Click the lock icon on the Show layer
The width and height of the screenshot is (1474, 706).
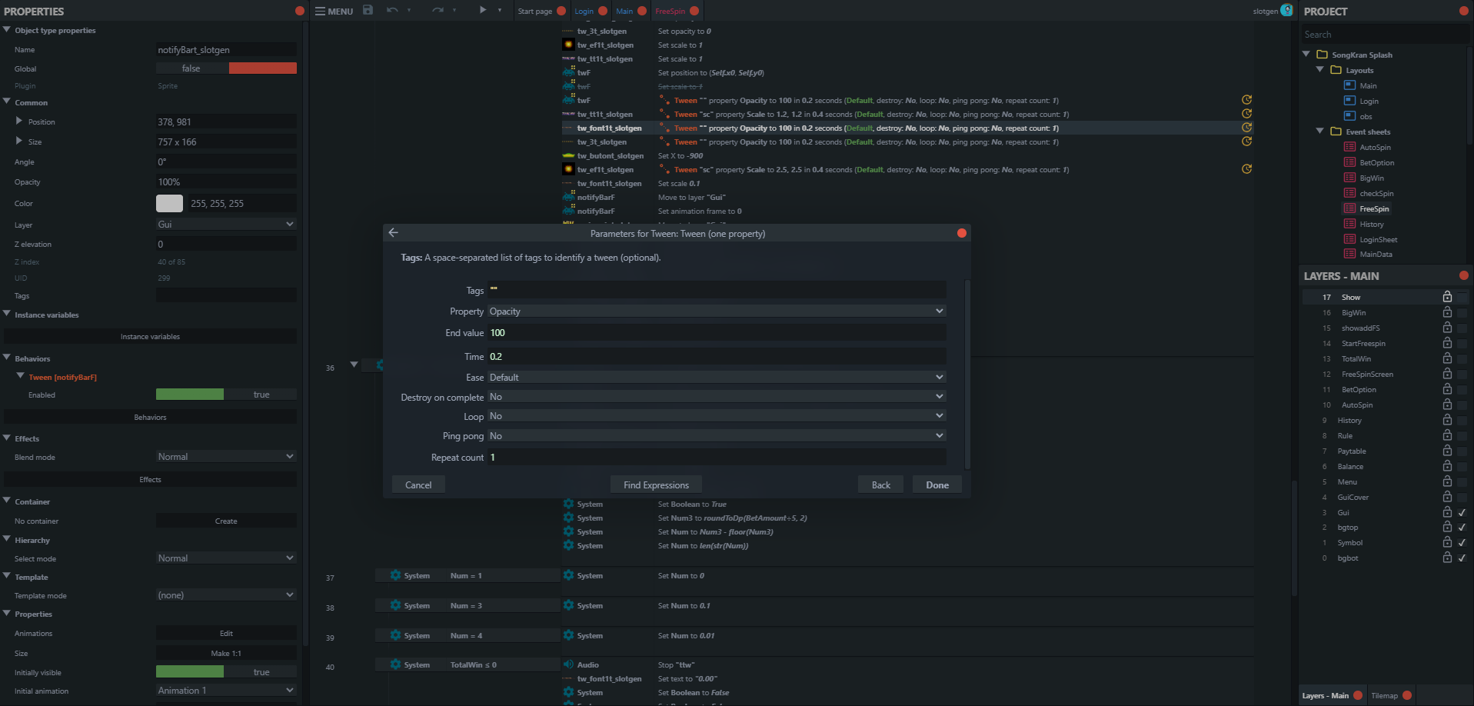coord(1447,297)
